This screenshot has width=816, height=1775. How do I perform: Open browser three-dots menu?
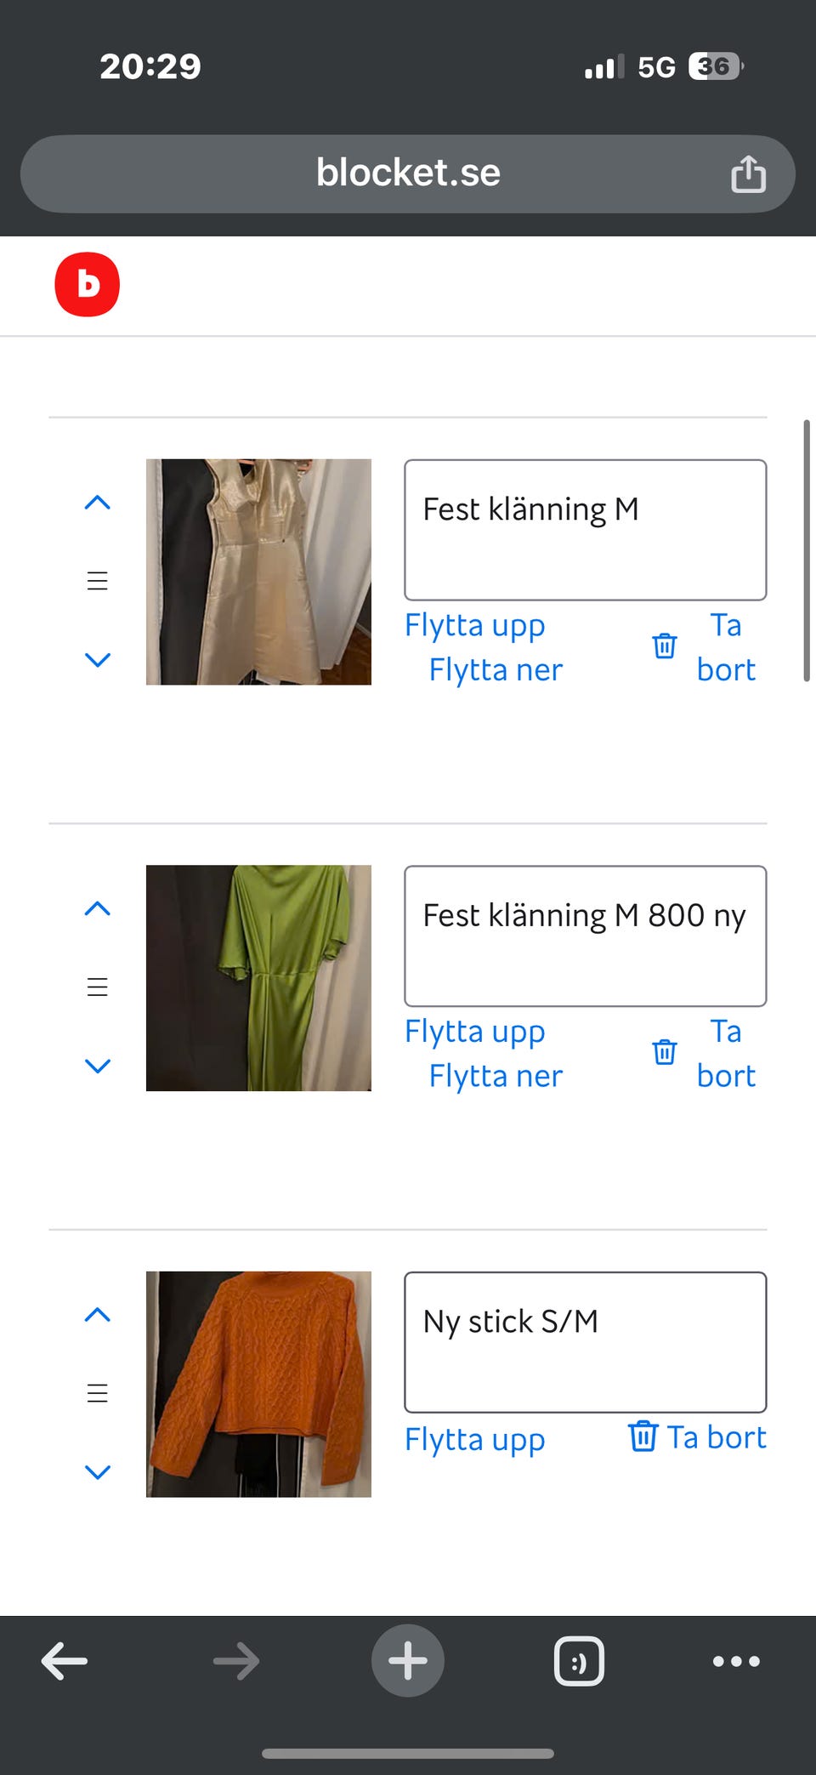[736, 1661]
